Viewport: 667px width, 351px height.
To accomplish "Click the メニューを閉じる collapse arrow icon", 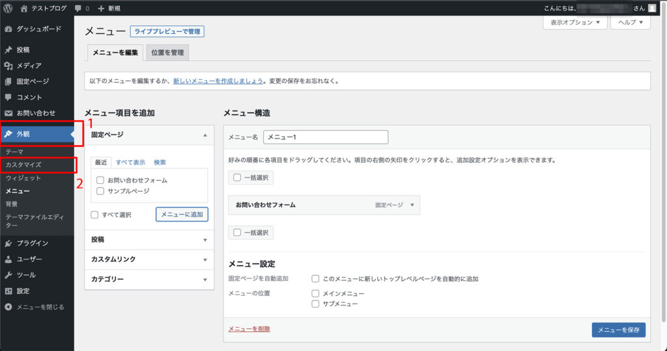I will click(8, 307).
